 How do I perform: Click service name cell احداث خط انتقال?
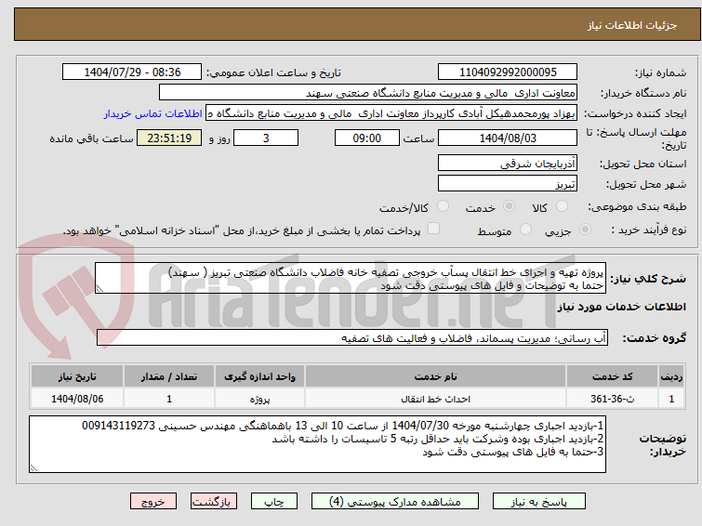coord(436,399)
